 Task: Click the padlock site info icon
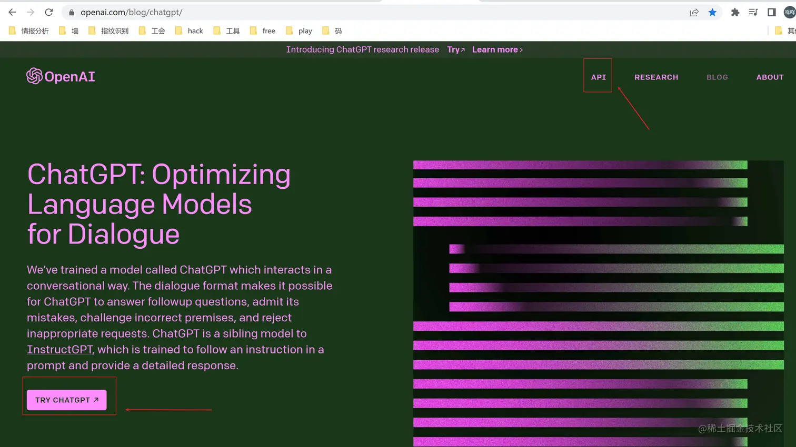[72, 12]
